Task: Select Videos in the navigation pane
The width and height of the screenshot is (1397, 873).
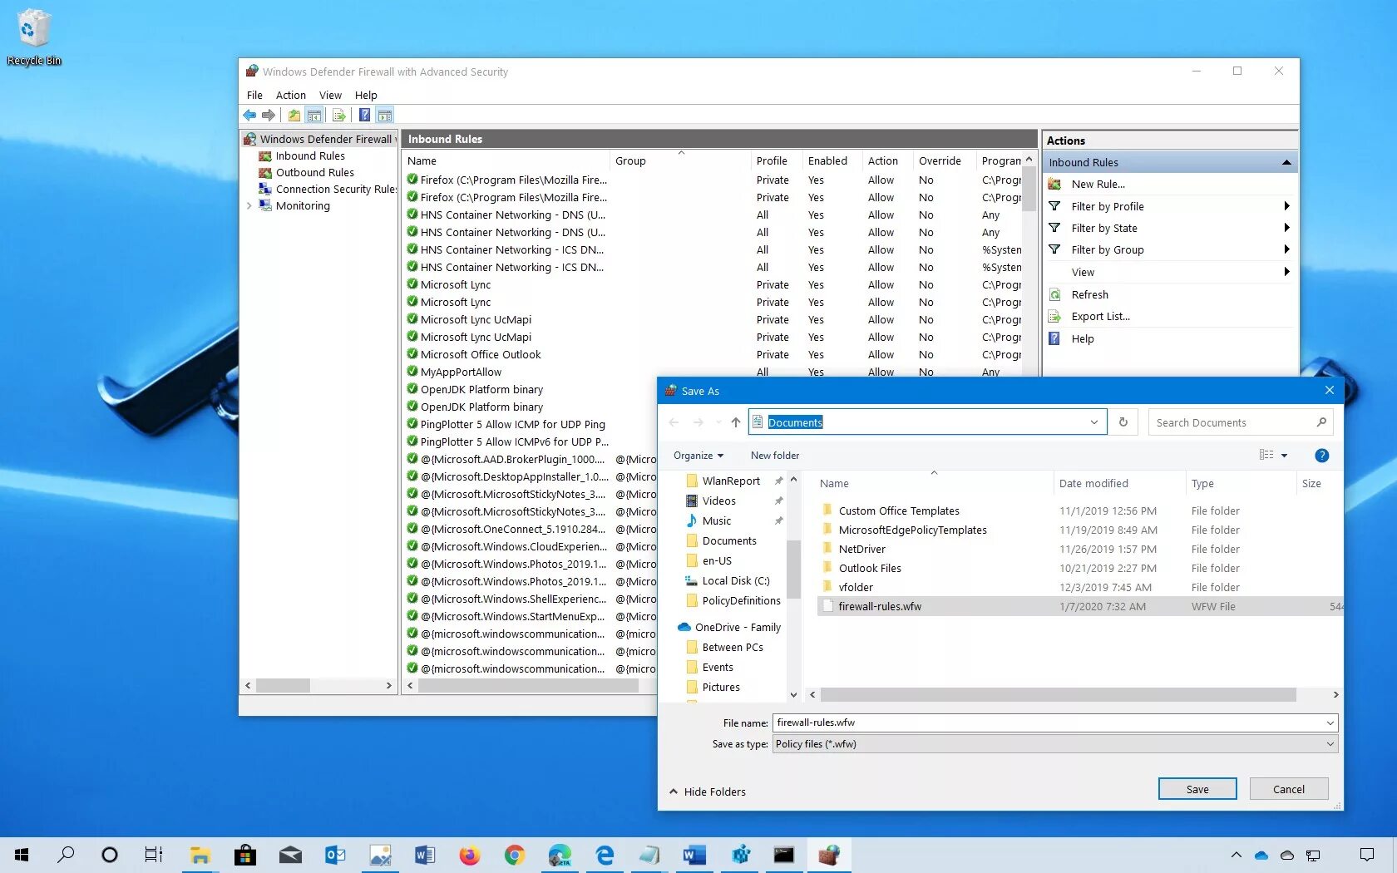Action: (x=718, y=501)
